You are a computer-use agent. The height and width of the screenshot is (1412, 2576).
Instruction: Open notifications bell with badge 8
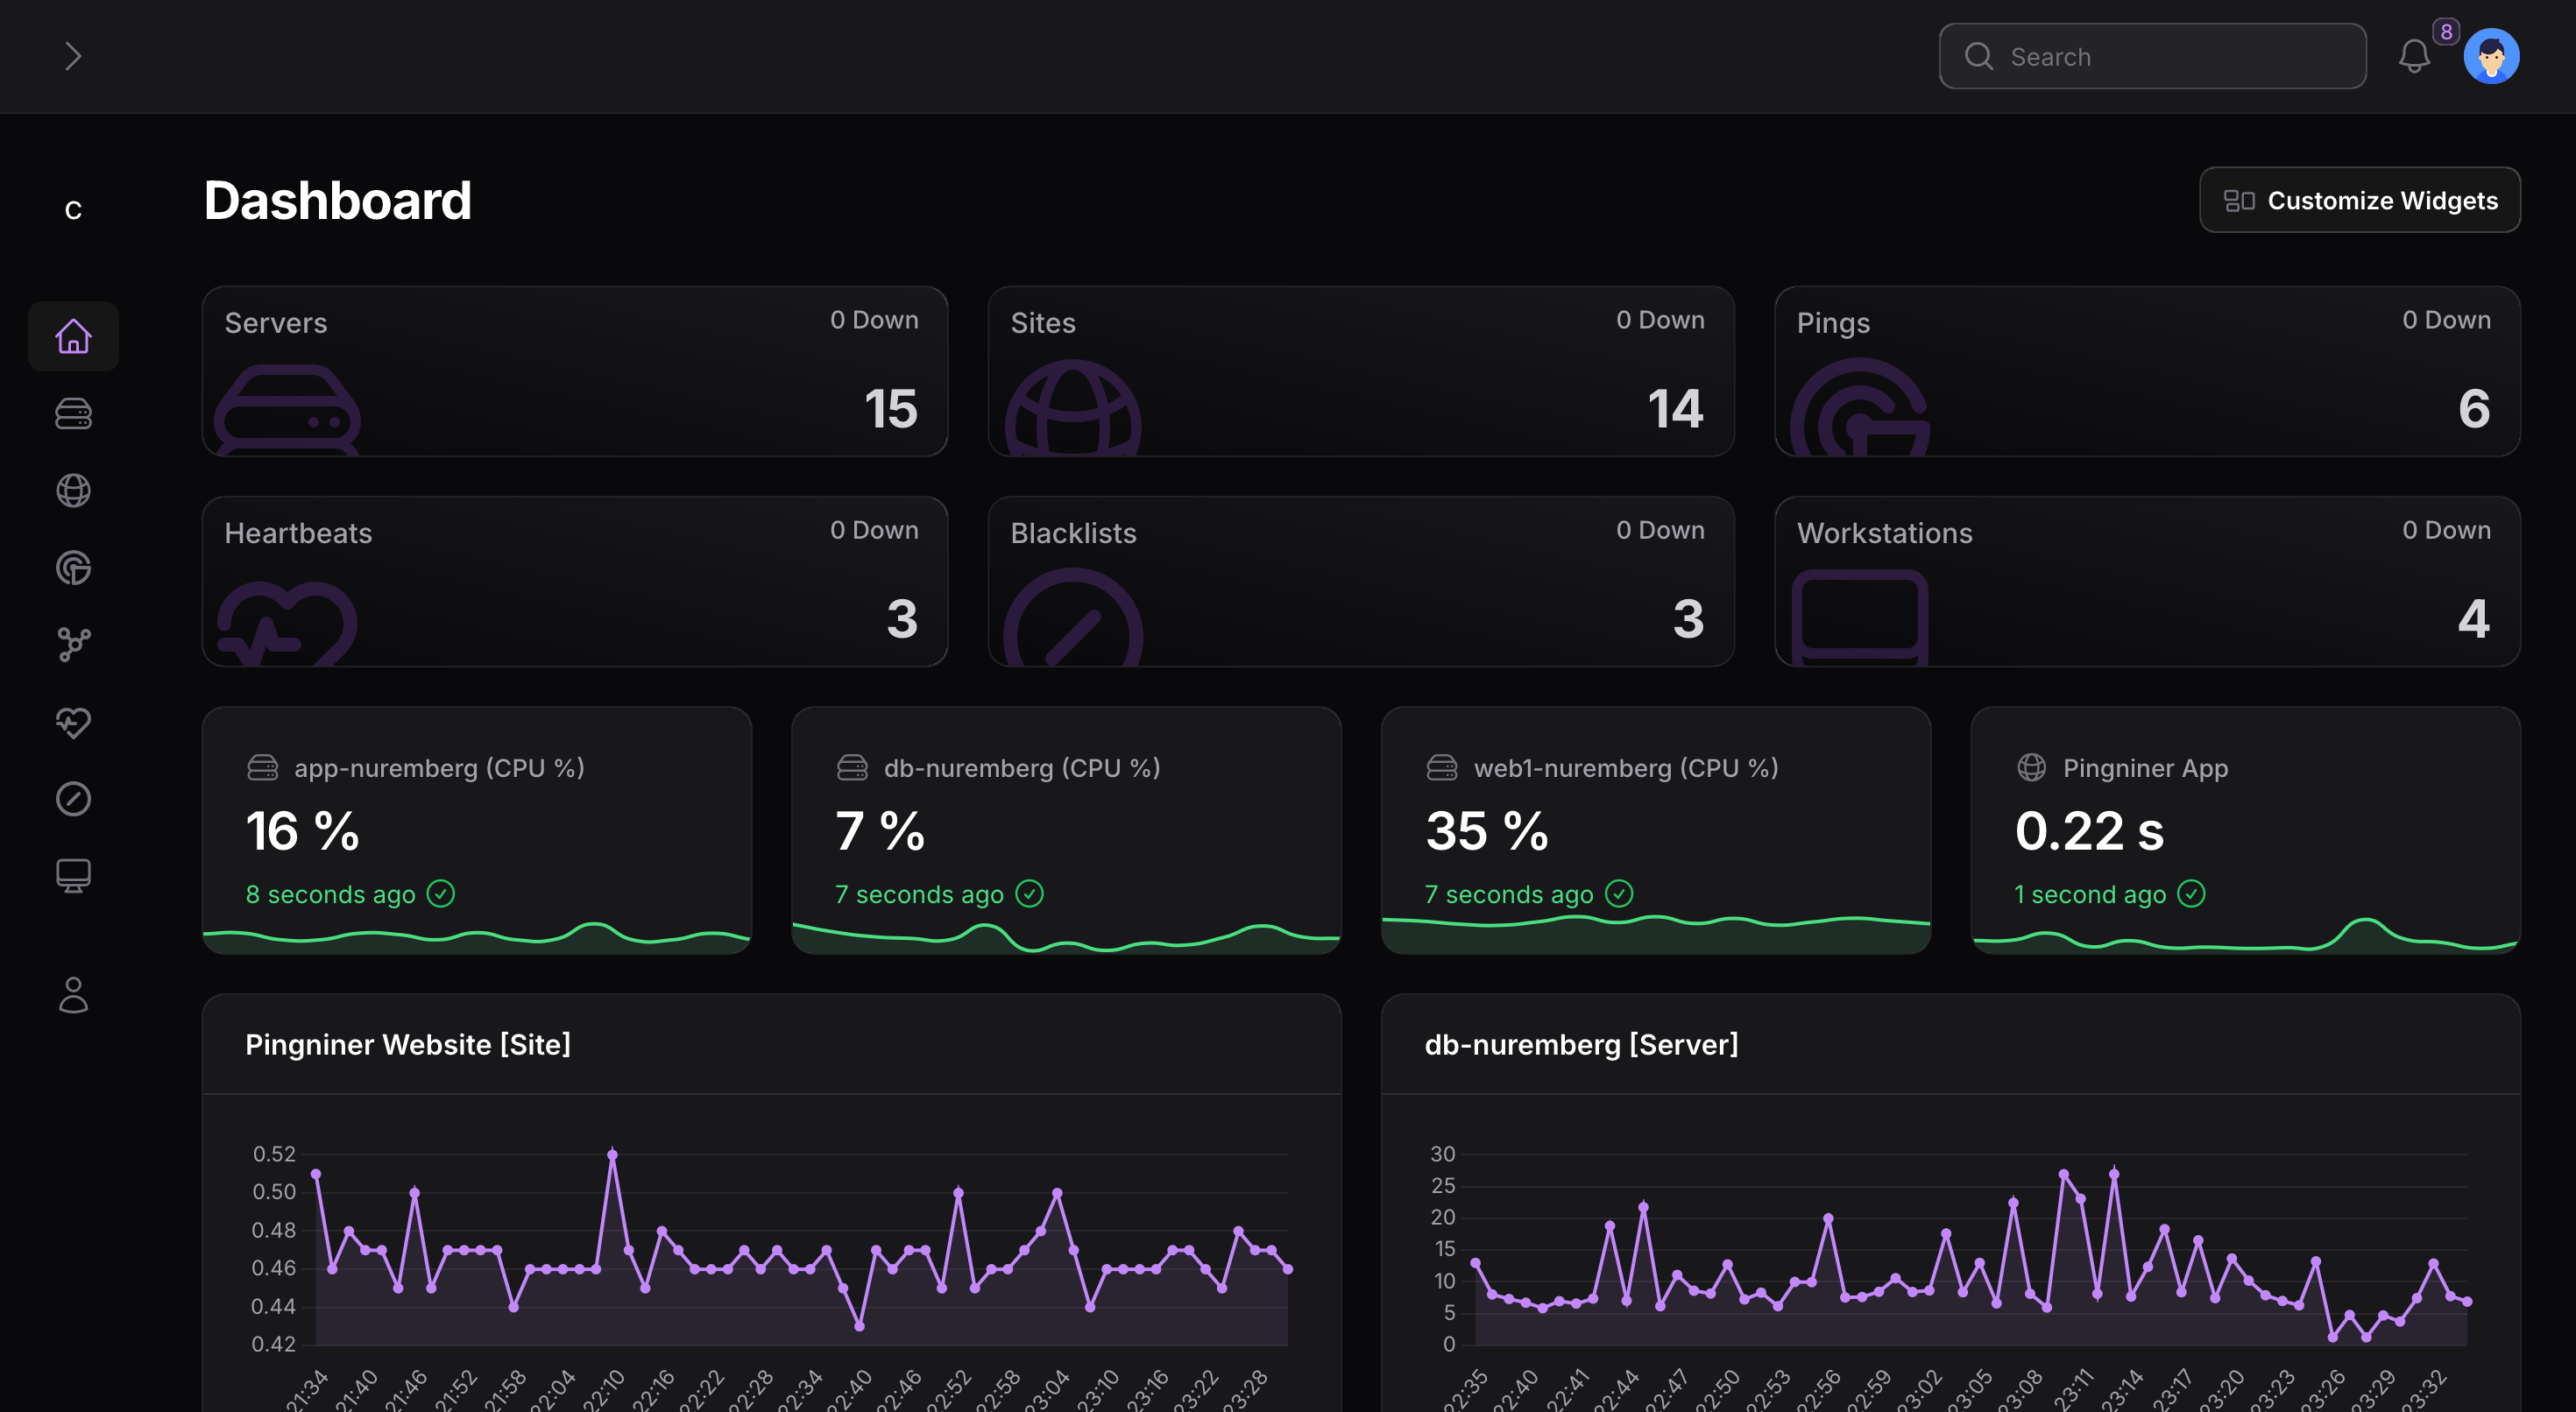pos(2414,56)
